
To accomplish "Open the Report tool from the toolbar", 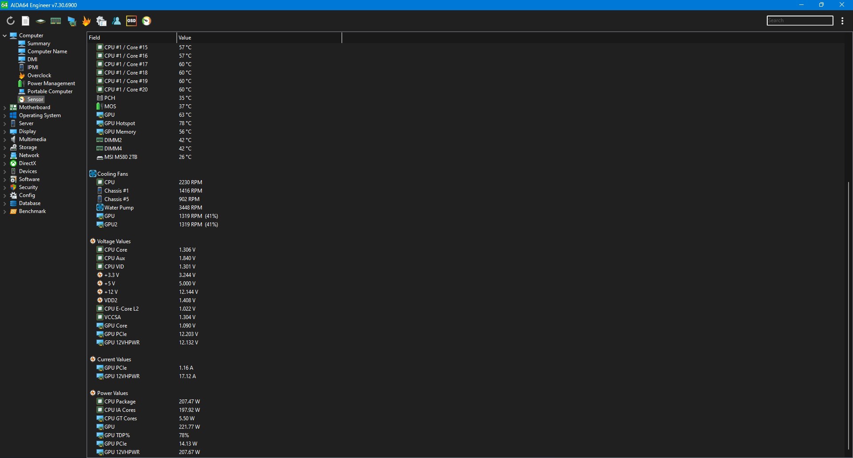I will point(26,21).
